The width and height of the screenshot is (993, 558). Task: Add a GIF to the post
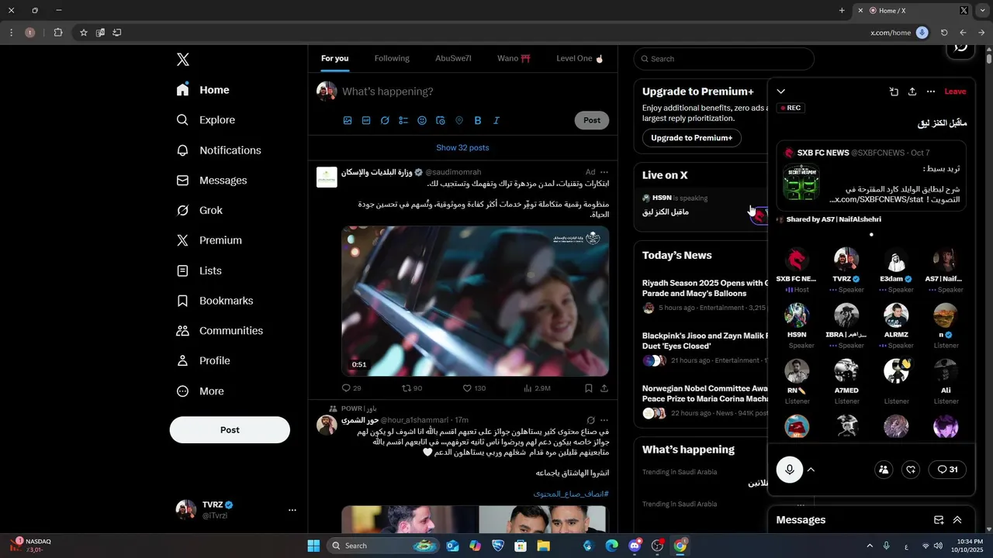pyautogui.click(x=366, y=120)
